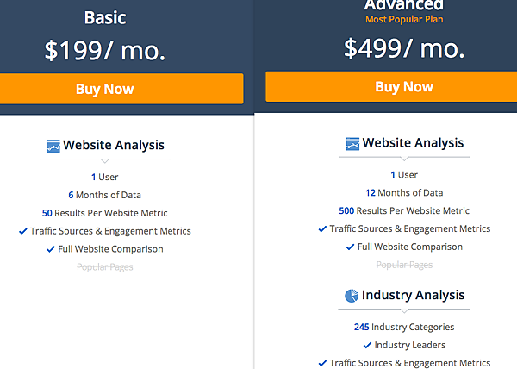Click the 500 Results Per Website Metric item

pos(404,210)
